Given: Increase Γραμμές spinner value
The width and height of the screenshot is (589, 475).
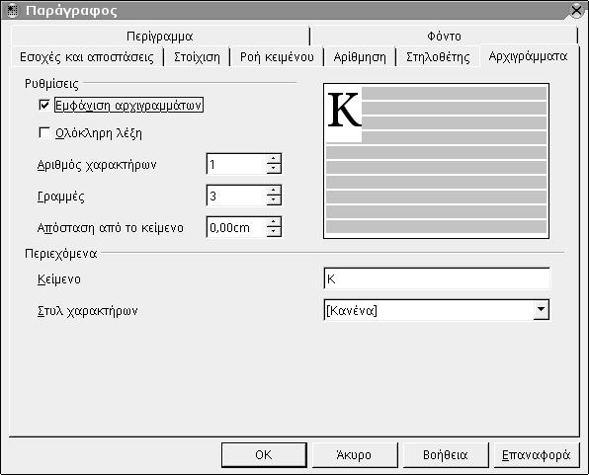Looking at the screenshot, I should pyautogui.click(x=274, y=191).
